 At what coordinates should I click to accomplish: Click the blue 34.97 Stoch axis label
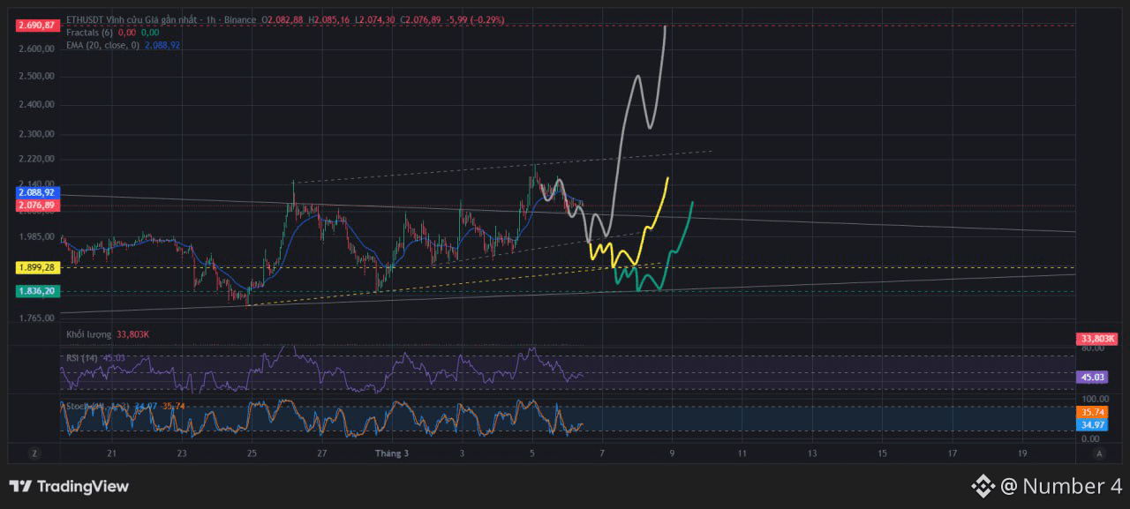pos(1092,424)
